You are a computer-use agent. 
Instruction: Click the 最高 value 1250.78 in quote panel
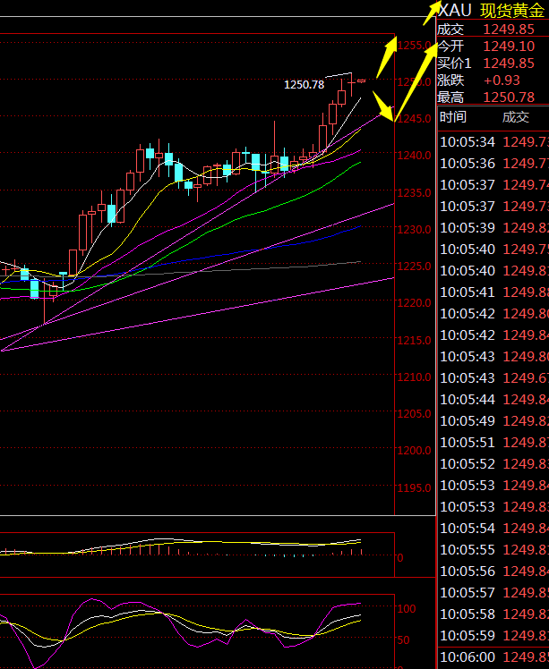pos(509,97)
